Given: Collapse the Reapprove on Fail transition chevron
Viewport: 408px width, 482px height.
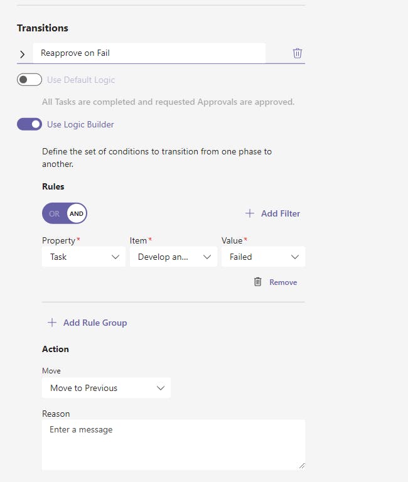Looking at the screenshot, I should 23,54.
